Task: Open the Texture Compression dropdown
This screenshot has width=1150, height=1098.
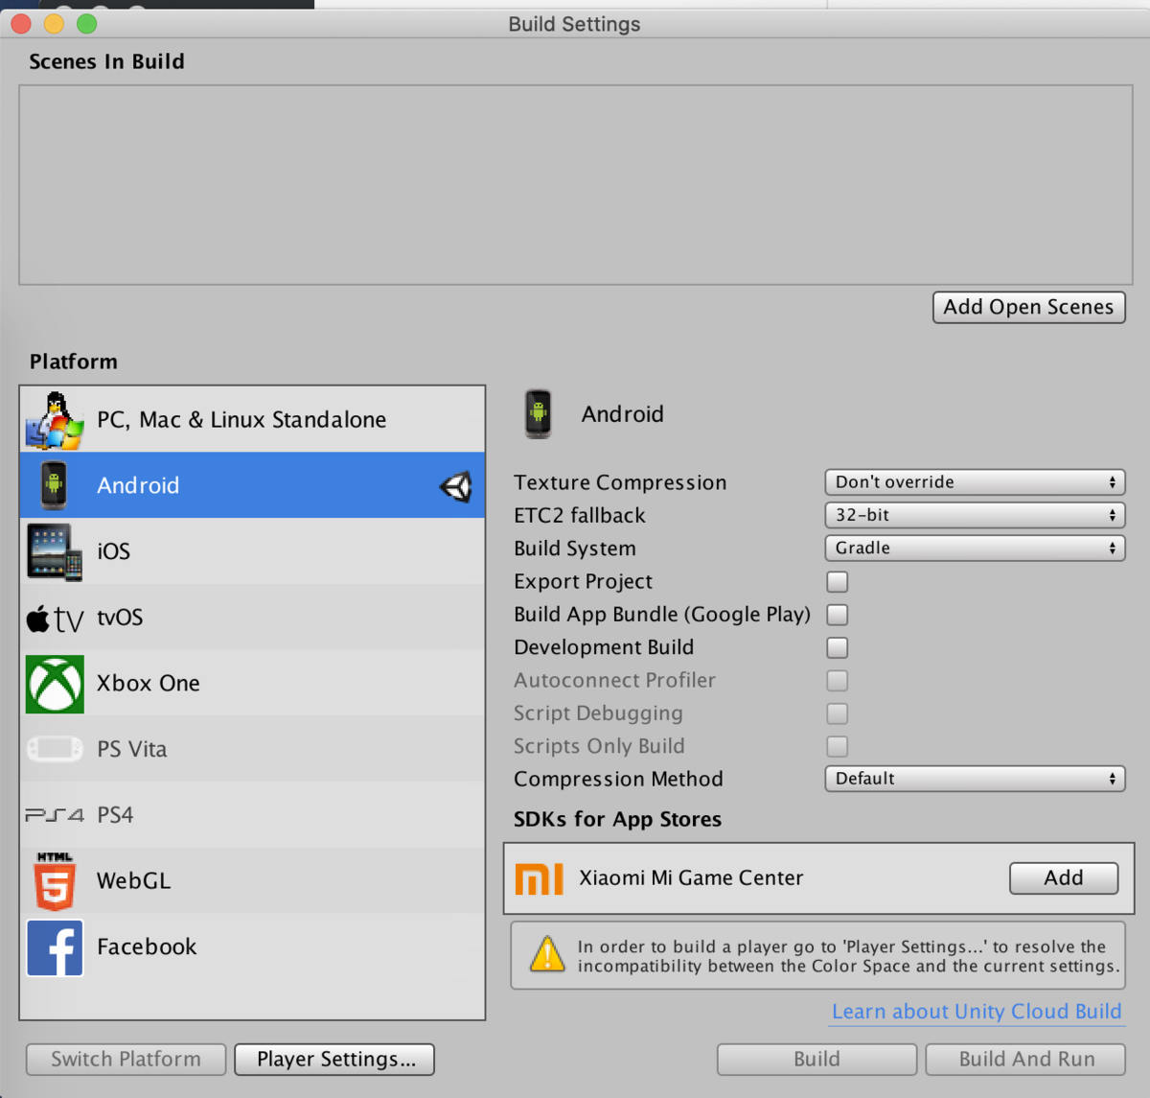Action: [975, 482]
